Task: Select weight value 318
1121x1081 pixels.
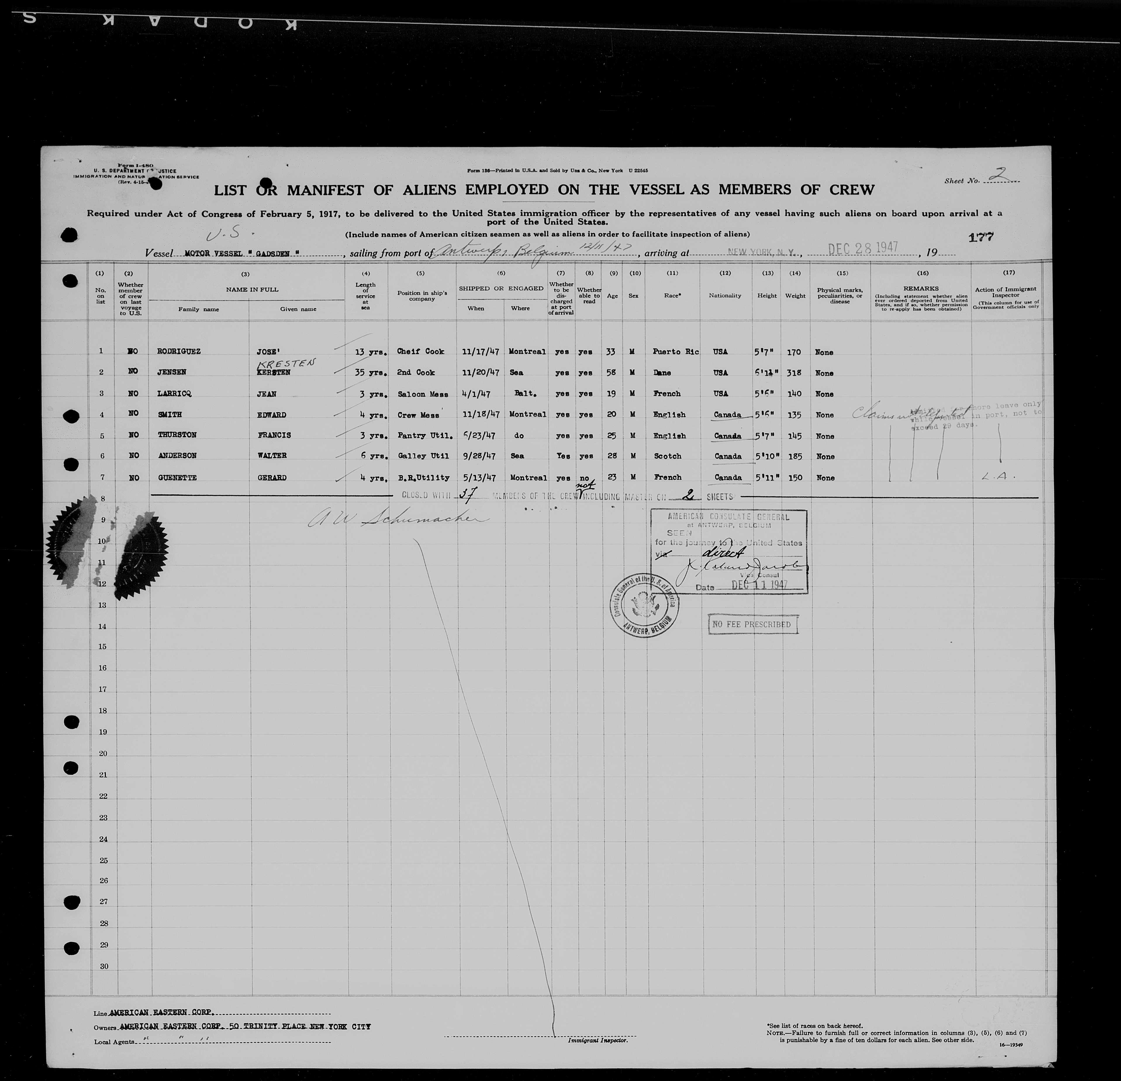Action: coord(794,373)
